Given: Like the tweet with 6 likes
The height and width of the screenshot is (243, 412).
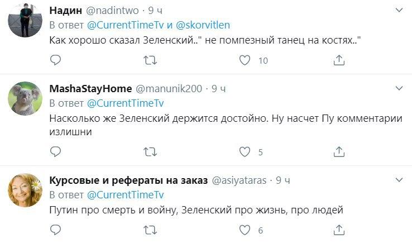Looking at the screenshot, I should pyautogui.click(x=244, y=230).
